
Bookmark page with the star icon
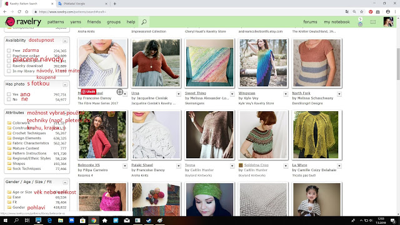click(x=361, y=12)
